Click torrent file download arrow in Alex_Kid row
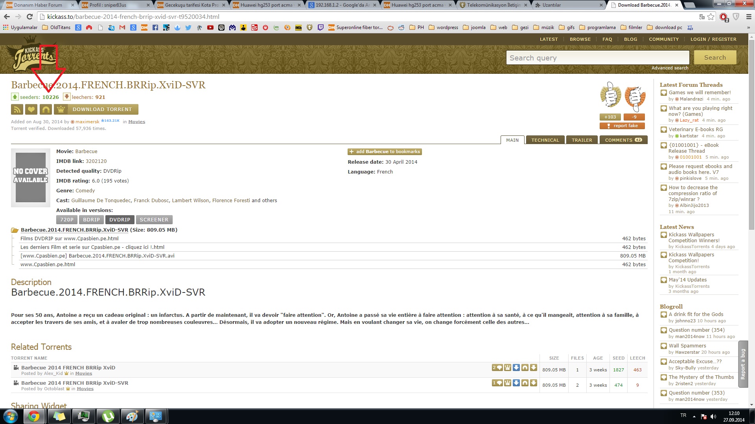This screenshot has width=755, height=424. 534,368
